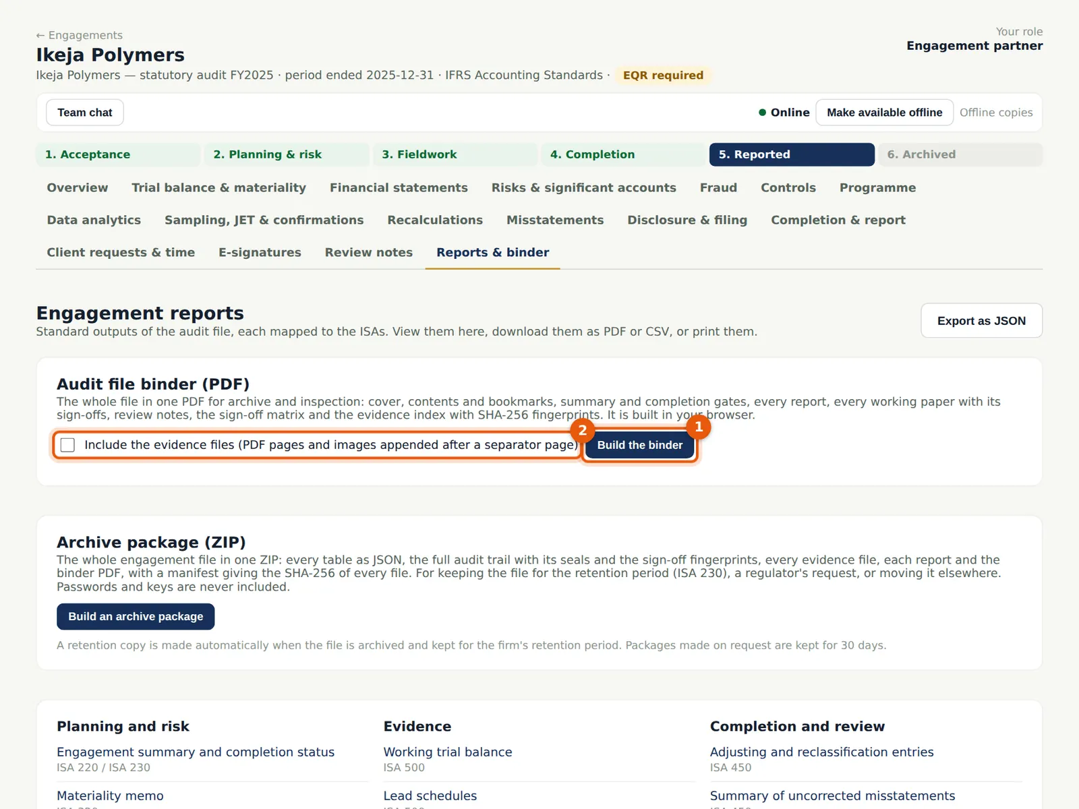Enable include the evidence files checkbox
Viewport: 1079px width, 809px height.
[67, 445]
